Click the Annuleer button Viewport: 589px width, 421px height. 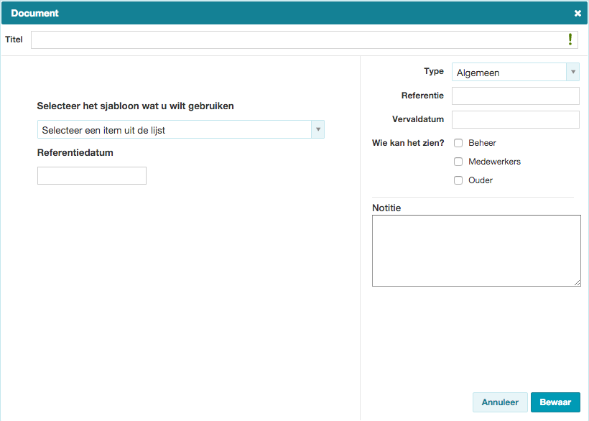500,402
